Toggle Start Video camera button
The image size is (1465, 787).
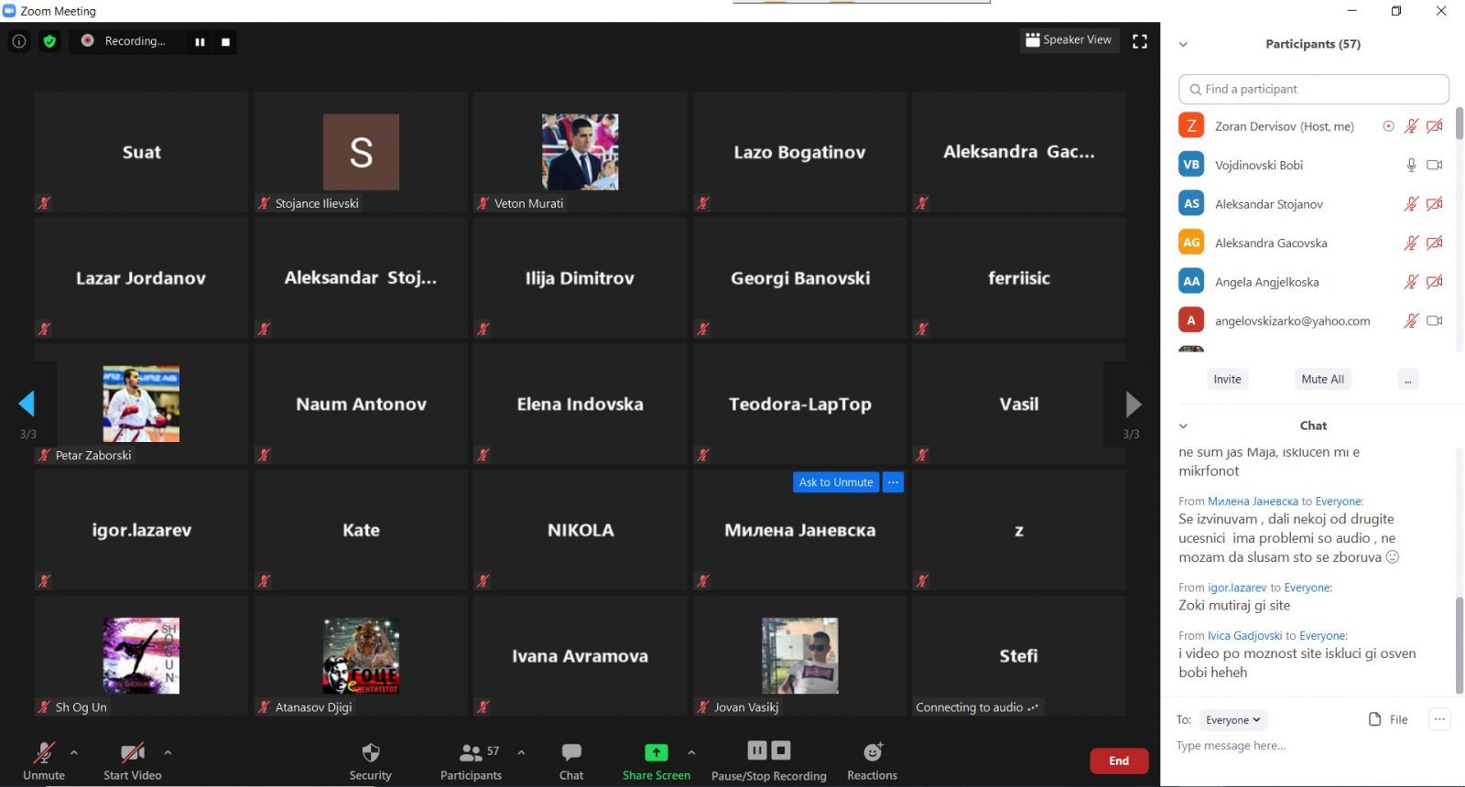tap(133, 760)
